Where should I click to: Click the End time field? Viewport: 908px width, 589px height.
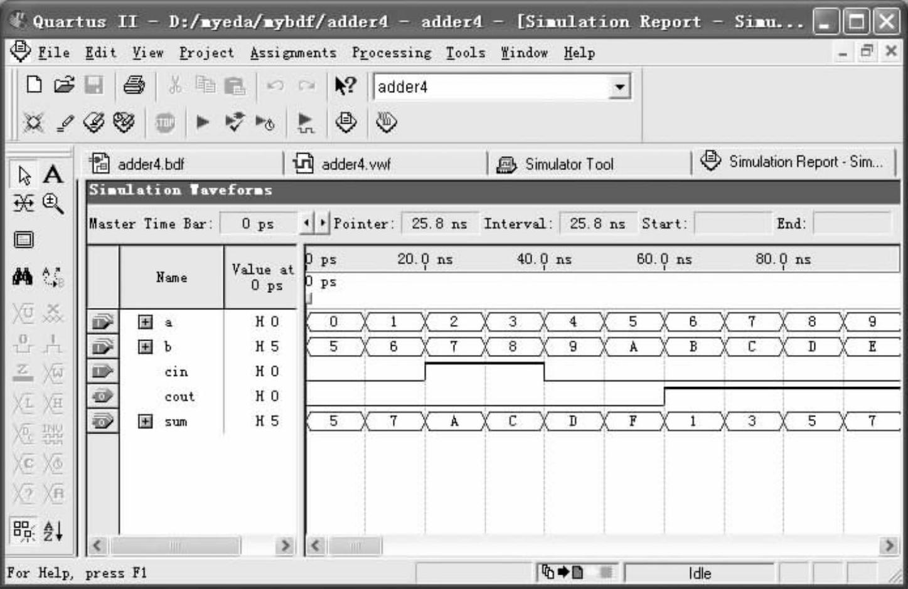[x=852, y=223]
